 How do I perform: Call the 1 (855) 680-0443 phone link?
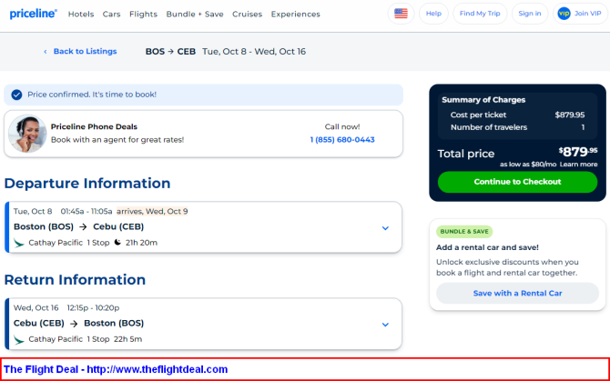pos(342,140)
